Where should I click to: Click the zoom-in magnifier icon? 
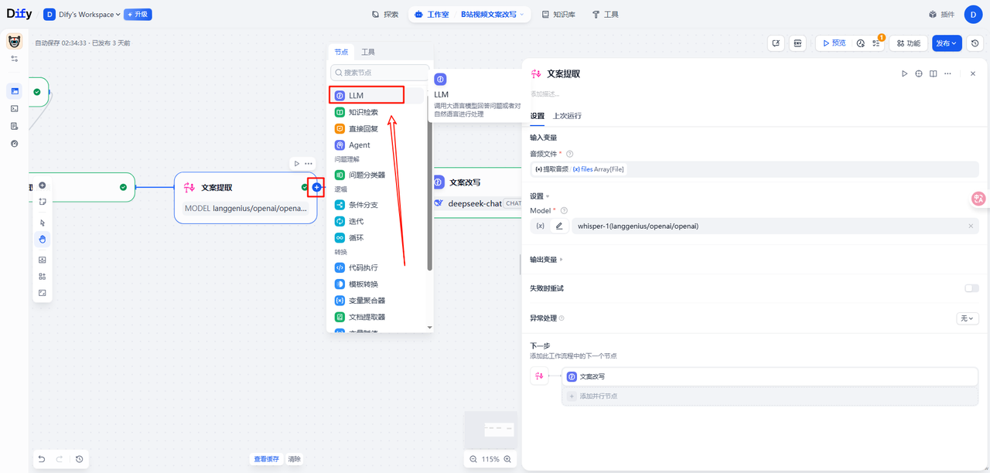click(x=508, y=459)
